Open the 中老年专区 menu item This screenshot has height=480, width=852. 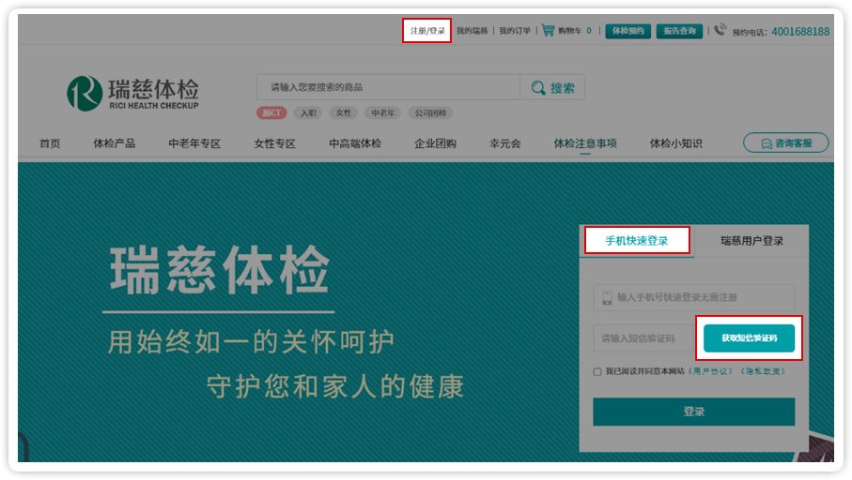[x=194, y=143]
